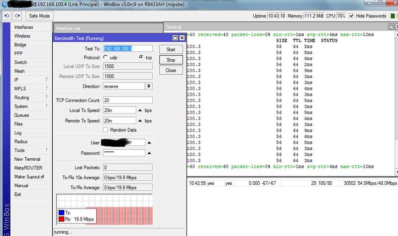The image size is (398, 236).
Task: Enable the Random Data checkbox
Action: click(x=105, y=129)
